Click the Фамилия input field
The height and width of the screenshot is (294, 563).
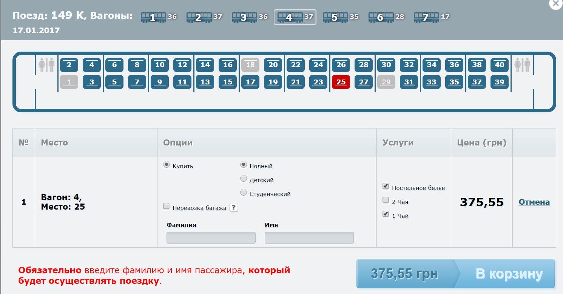[211, 238]
